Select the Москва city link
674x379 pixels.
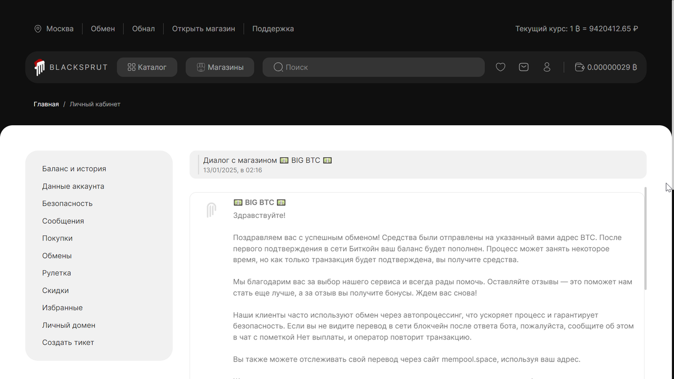click(60, 29)
